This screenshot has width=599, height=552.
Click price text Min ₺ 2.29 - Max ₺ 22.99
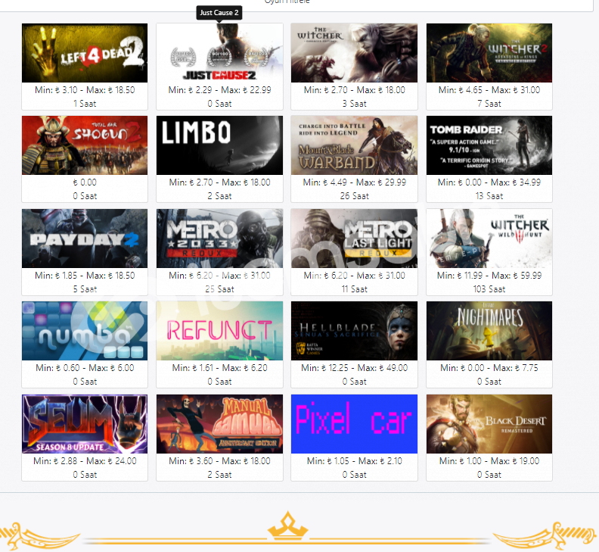[x=219, y=90]
